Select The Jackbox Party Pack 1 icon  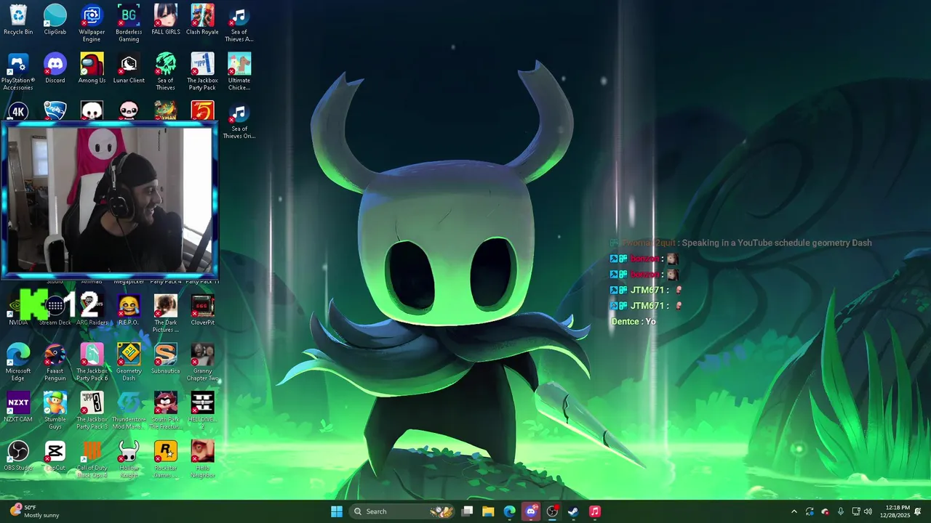(x=202, y=72)
